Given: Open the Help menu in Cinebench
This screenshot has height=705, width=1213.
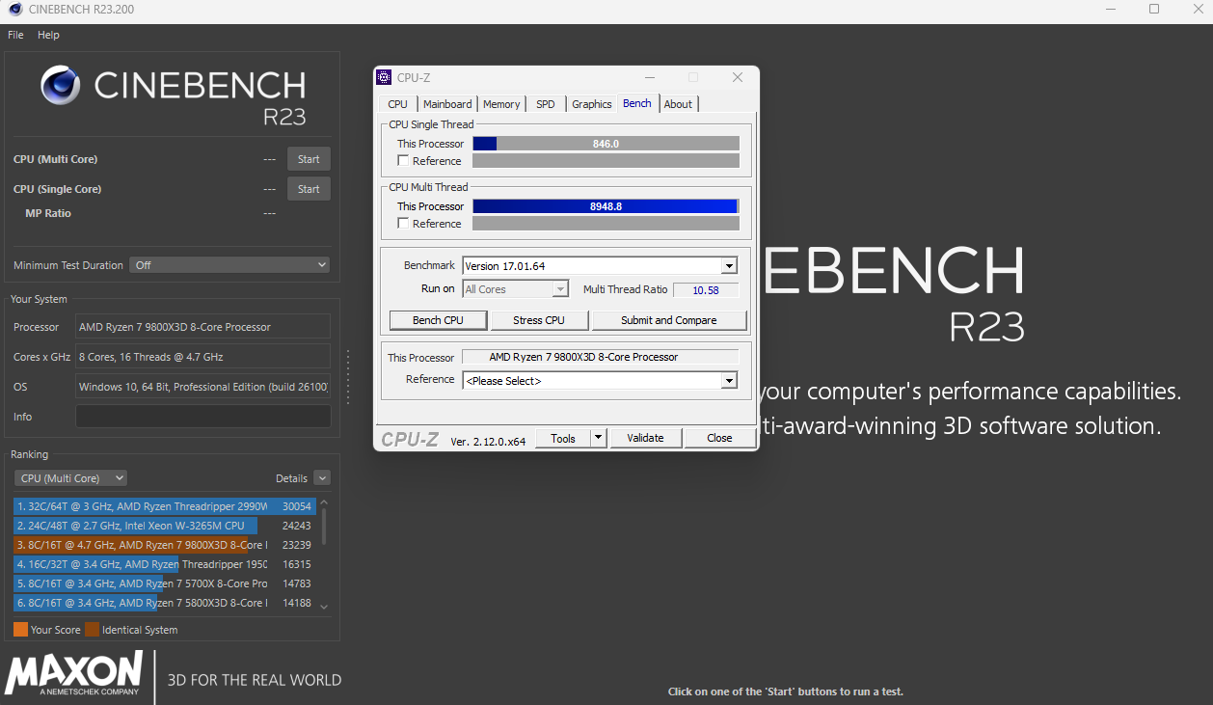Looking at the screenshot, I should (48, 35).
